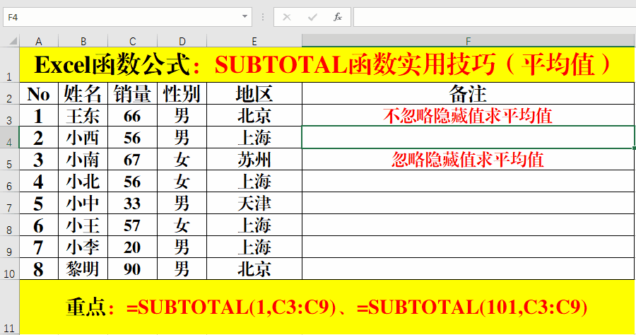Screen dimensions: 636x335
Task: Select row 5 header
Action: (9, 159)
